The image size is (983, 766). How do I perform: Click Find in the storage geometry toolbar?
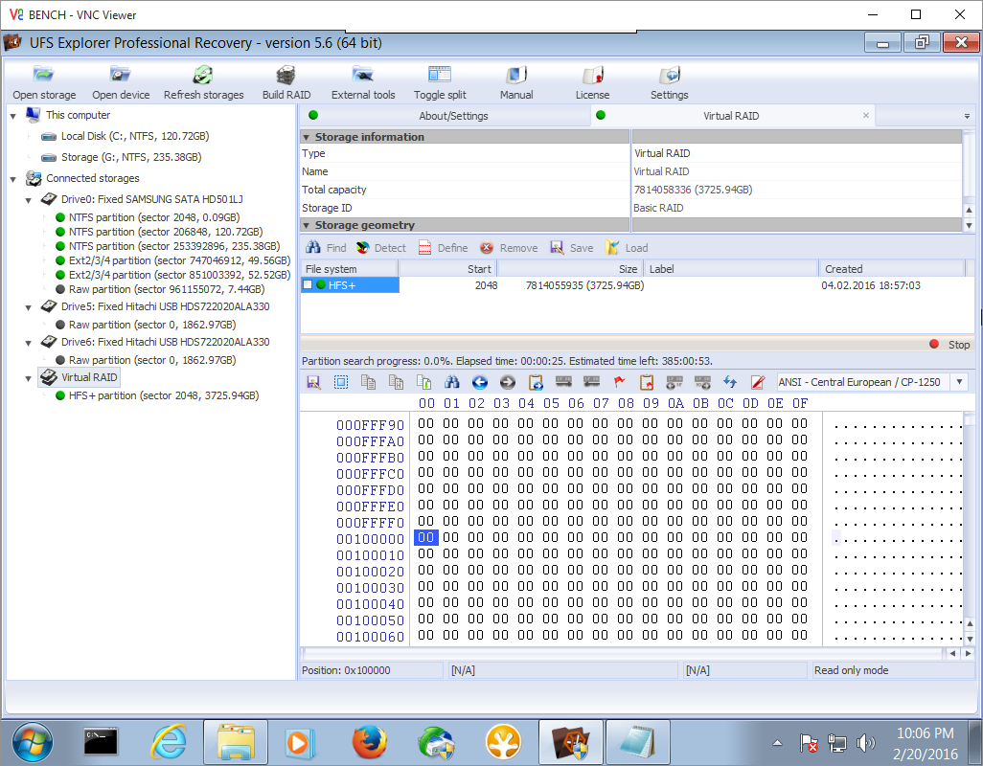pyautogui.click(x=326, y=248)
